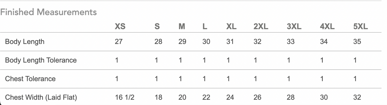Click the Finished Measurements heading
The width and height of the screenshot is (387, 105).
click(x=48, y=12)
